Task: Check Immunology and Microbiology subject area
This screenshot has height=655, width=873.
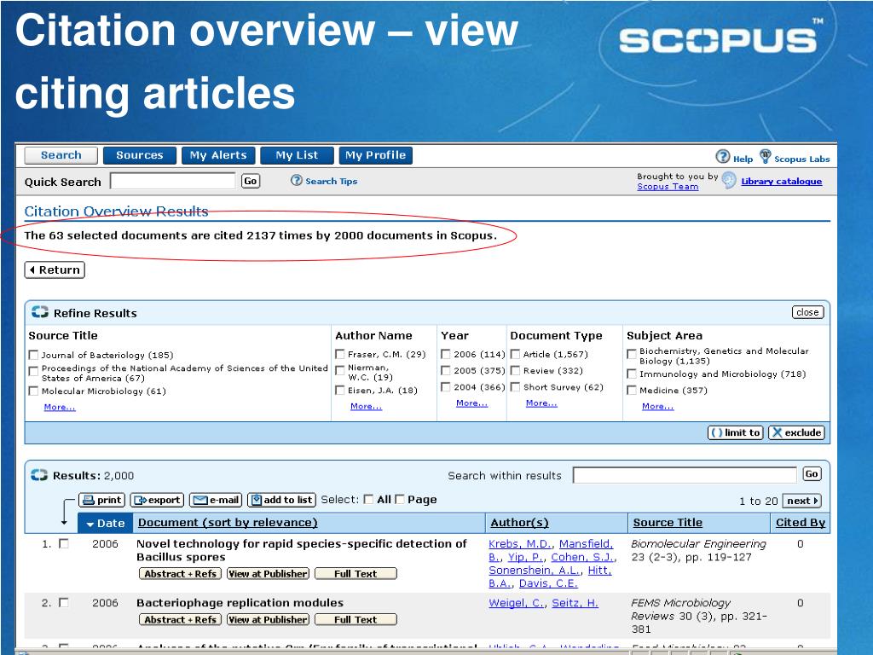Action: point(632,374)
